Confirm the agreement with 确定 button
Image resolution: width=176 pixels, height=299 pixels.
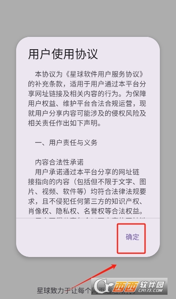click(132, 237)
